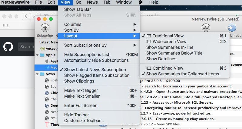Choose Show Tab Bar
Screen dimensions: 242x129
[99, 9]
